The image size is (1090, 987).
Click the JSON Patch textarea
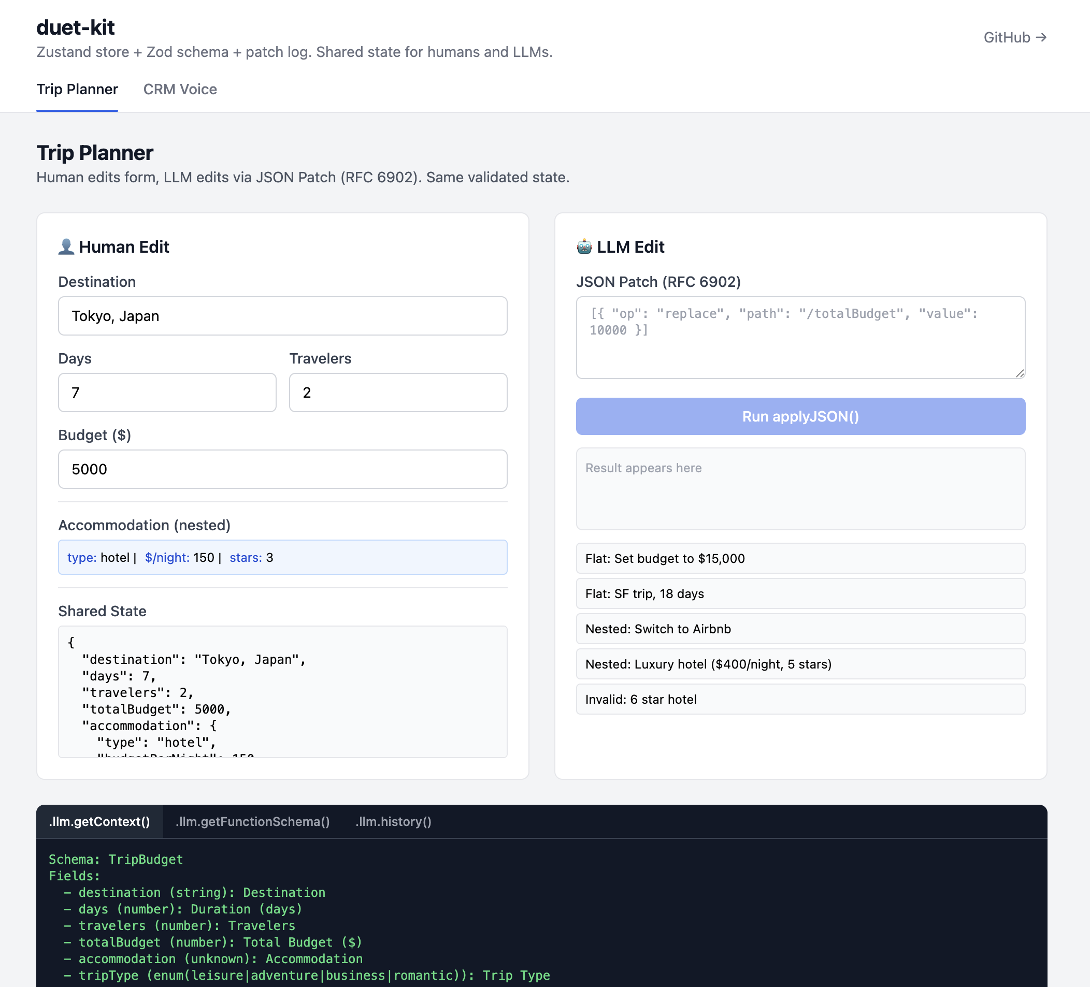pyautogui.click(x=800, y=337)
